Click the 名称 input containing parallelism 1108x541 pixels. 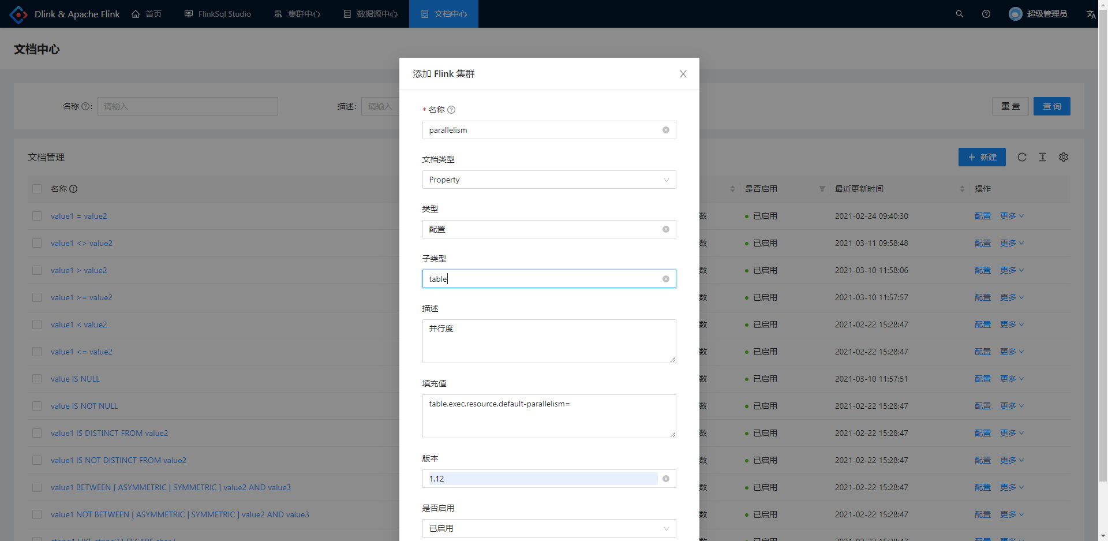coord(549,130)
